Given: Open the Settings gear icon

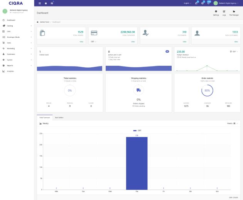Looking at the screenshot, I should (x=216, y=12).
